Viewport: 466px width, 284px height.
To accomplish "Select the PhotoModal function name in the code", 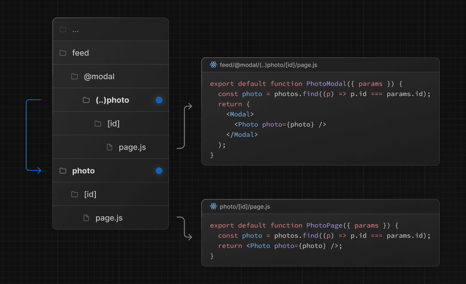I will coord(326,84).
